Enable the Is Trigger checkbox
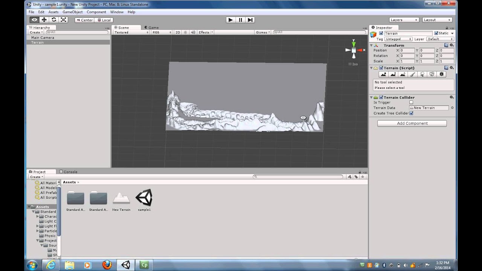 click(411, 102)
